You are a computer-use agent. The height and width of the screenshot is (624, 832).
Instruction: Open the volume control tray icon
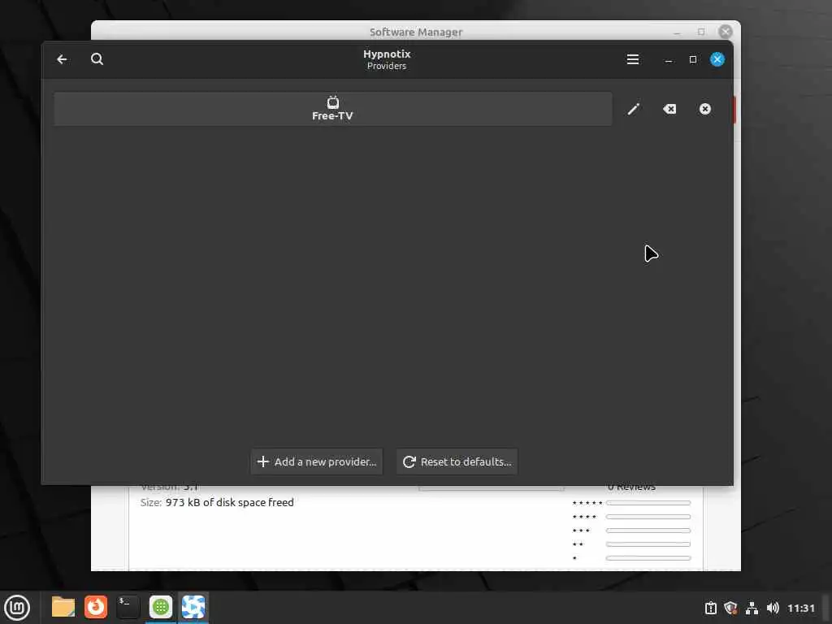(x=773, y=608)
